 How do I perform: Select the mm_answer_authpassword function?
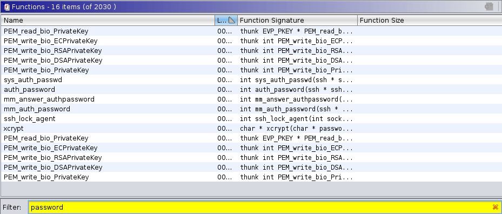pos(49,99)
